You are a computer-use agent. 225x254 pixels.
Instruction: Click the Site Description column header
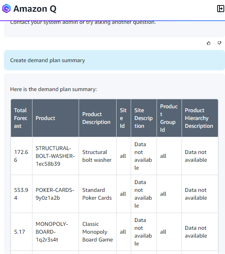(144, 118)
